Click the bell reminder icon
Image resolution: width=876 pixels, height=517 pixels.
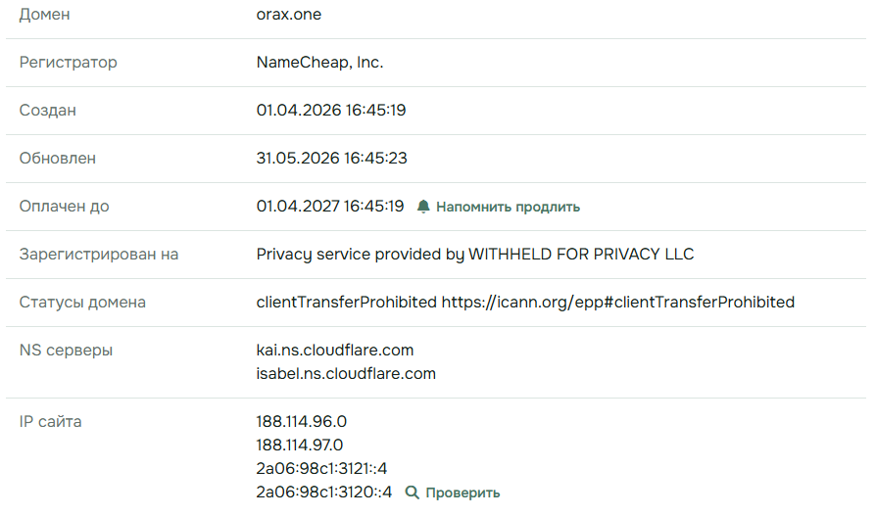(423, 207)
